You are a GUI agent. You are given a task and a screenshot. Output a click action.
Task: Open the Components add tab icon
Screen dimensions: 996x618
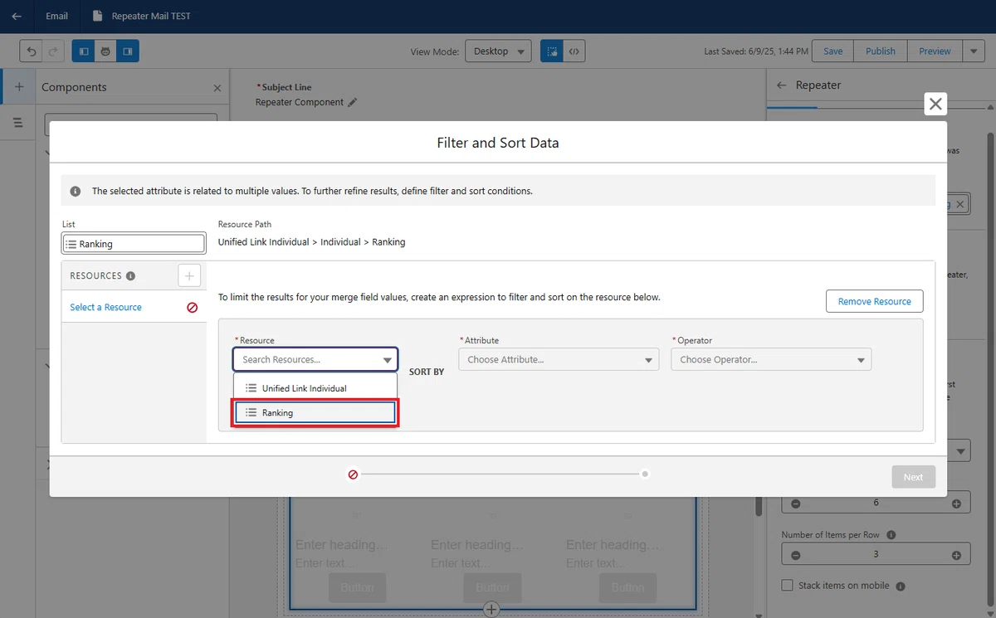[x=19, y=86]
